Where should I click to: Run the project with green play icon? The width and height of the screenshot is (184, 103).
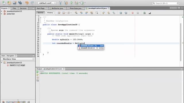72,3
